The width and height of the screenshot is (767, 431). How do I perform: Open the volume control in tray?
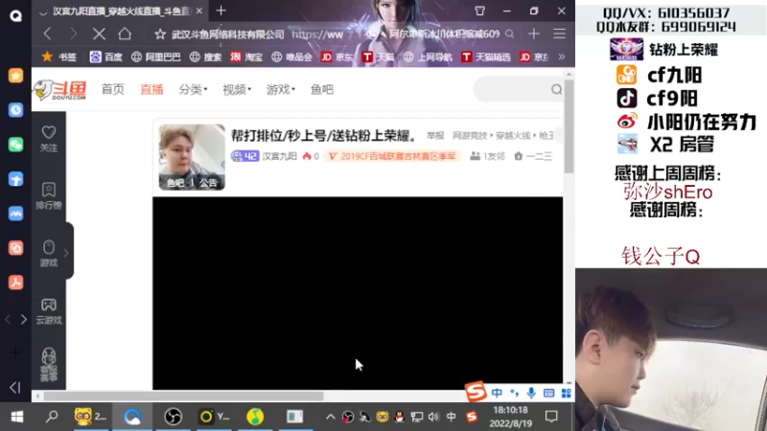433,417
